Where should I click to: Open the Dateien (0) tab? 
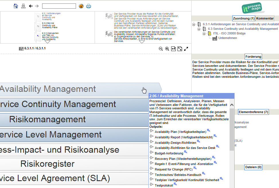(x=253, y=167)
